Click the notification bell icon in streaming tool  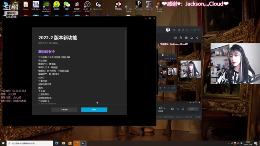(x=191, y=38)
